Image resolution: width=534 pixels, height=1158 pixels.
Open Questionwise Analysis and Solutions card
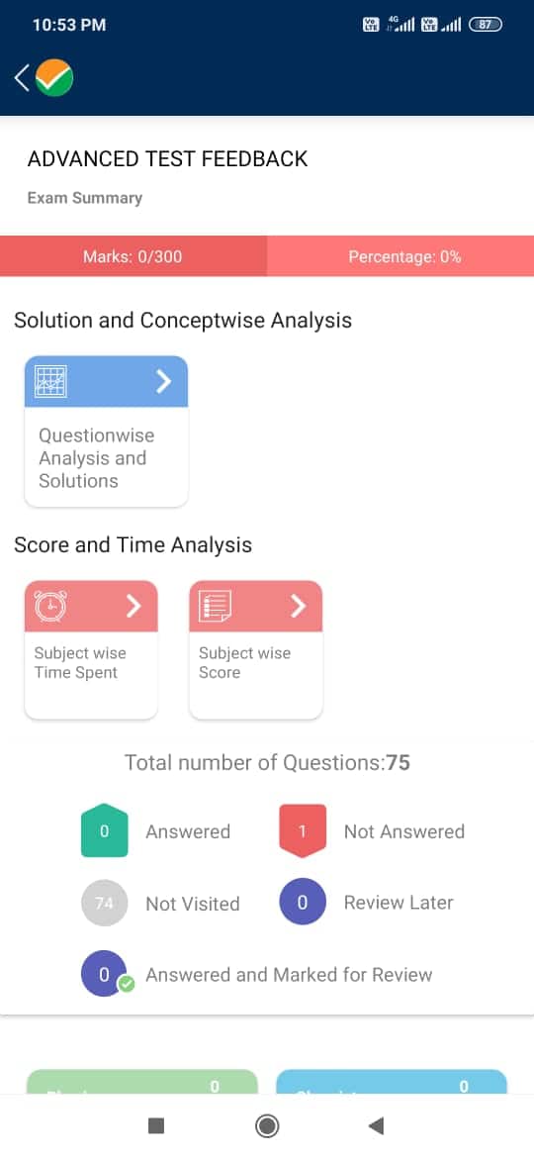106,432
